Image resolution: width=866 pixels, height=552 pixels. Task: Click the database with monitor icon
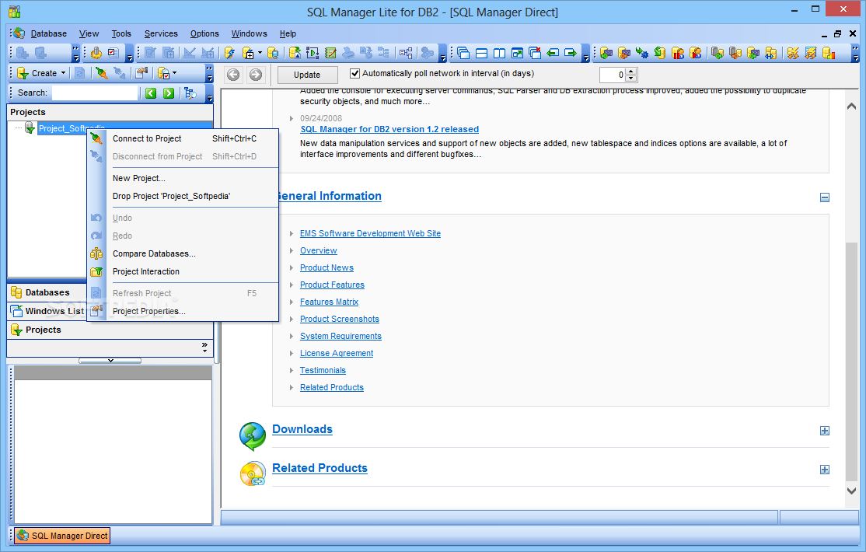(273, 53)
